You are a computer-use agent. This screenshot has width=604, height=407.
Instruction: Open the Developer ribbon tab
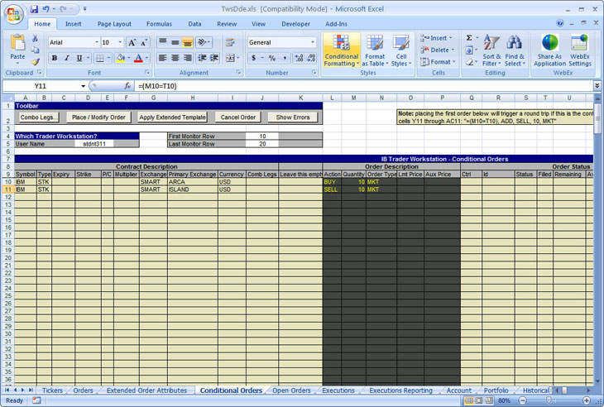pos(295,24)
